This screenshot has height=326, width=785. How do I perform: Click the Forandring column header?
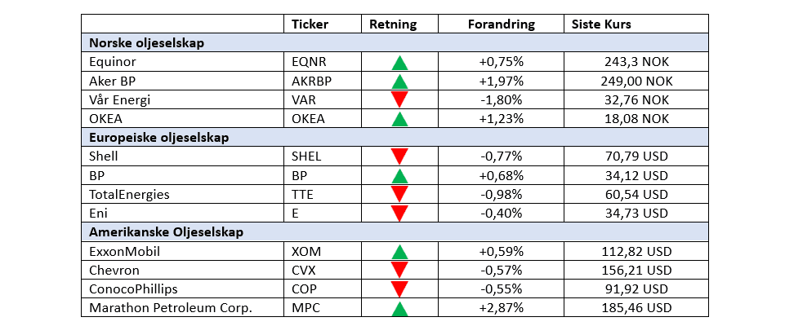click(501, 24)
